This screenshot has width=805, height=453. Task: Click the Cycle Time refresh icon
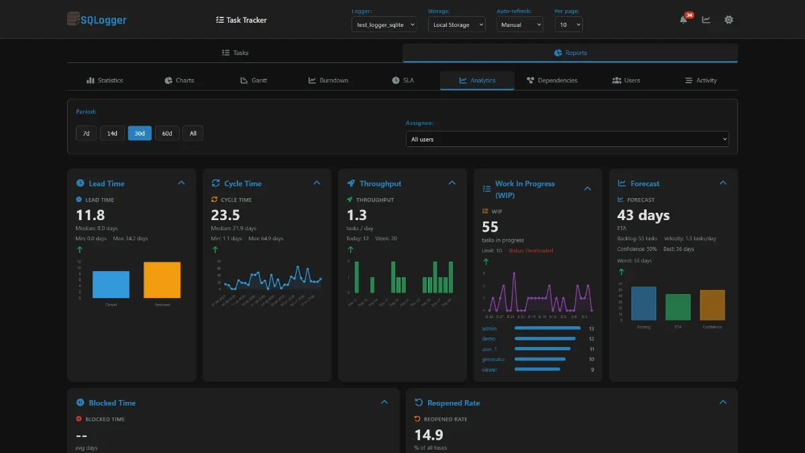[215, 183]
